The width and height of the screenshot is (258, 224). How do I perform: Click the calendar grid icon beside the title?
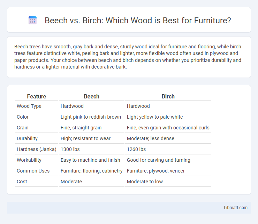tap(32, 20)
